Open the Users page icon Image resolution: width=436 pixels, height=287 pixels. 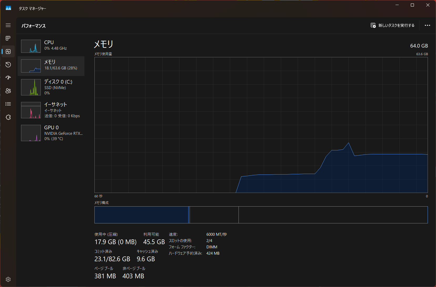[8, 91]
